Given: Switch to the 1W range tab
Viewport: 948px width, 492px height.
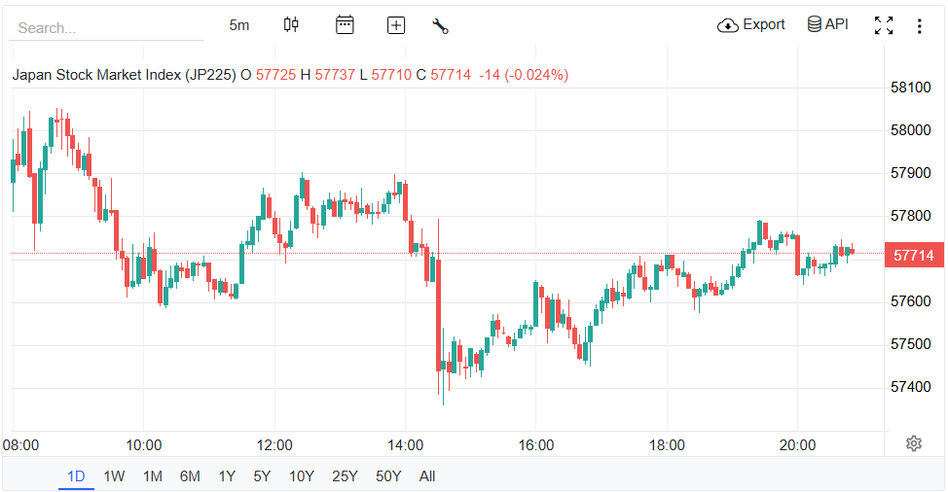Looking at the screenshot, I should click(x=114, y=476).
